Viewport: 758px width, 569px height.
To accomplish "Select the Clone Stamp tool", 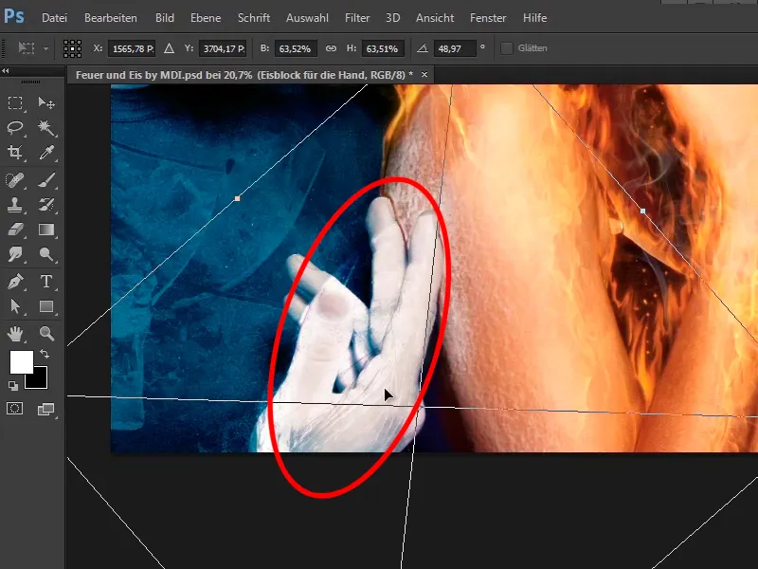I will [x=15, y=205].
